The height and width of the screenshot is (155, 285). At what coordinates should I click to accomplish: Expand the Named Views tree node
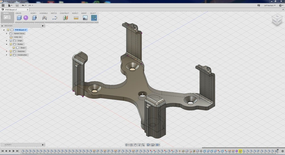(x=7, y=33)
